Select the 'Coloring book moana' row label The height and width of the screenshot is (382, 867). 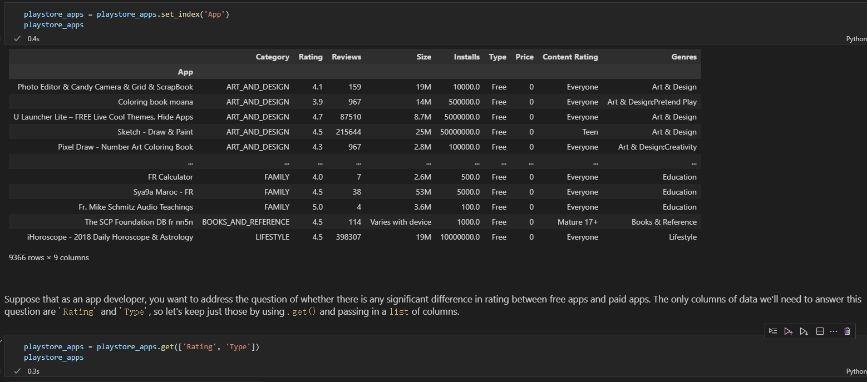[x=155, y=102]
